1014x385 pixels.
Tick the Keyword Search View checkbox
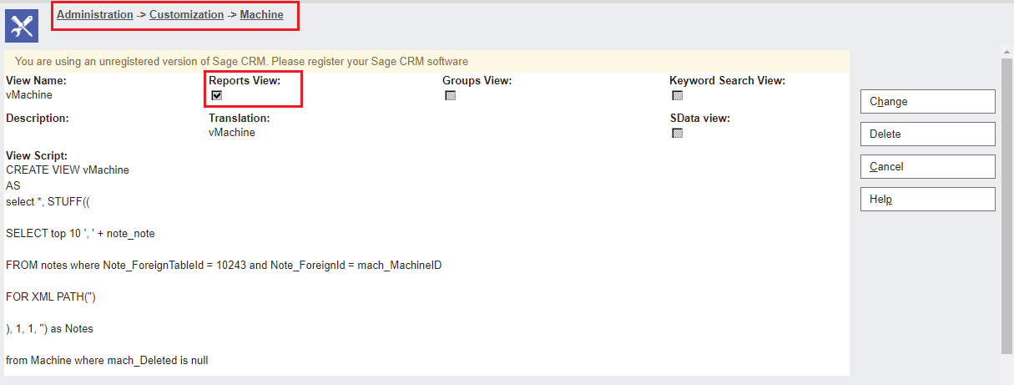678,96
